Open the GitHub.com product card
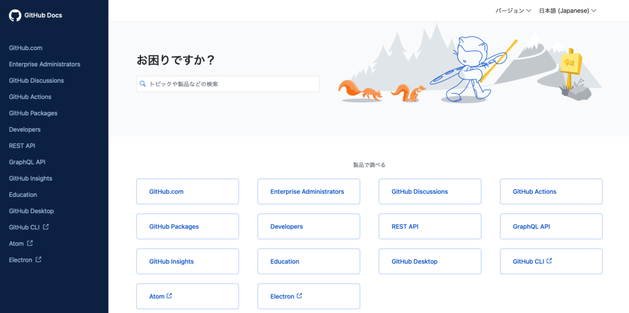The height and width of the screenshot is (313, 629). [x=188, y=191]
